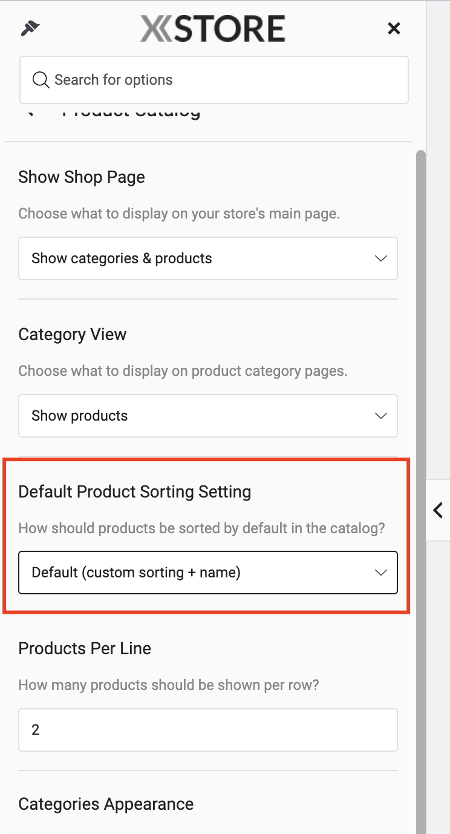Click the magnifier icon in the search box
The height and width of the screenshot is (834, 450).
coord(41,80)
